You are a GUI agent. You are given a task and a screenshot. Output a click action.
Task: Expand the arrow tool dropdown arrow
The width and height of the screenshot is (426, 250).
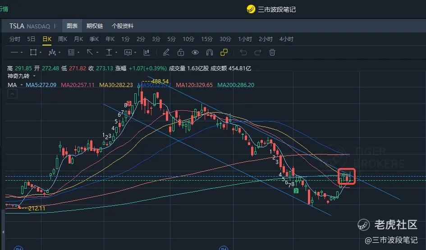tap(97, 53)
